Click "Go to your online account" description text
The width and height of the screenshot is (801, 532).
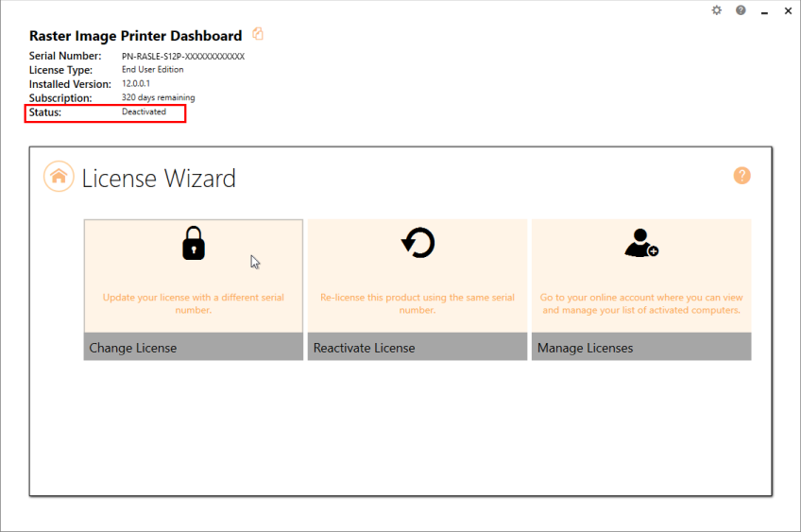[x=641, y=303]
